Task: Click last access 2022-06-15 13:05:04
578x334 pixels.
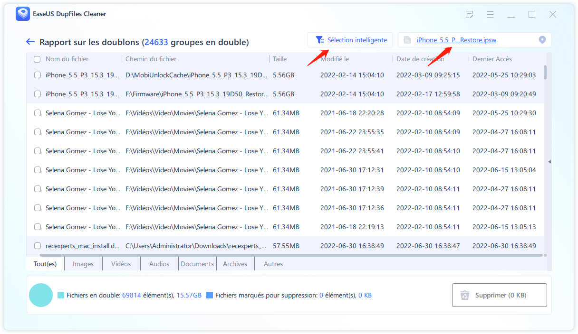Action: coord(504,170)
